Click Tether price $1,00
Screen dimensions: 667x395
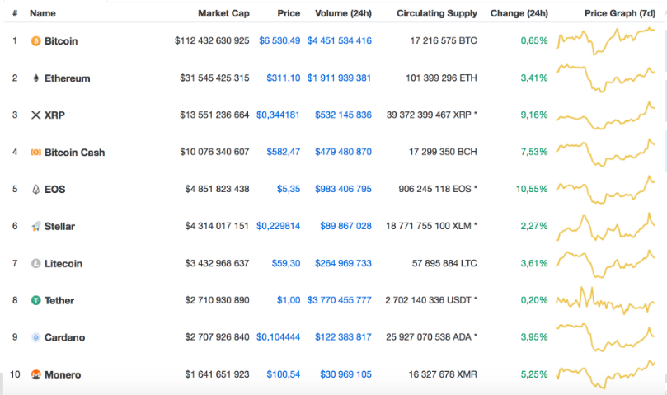[x=289, y=300]
